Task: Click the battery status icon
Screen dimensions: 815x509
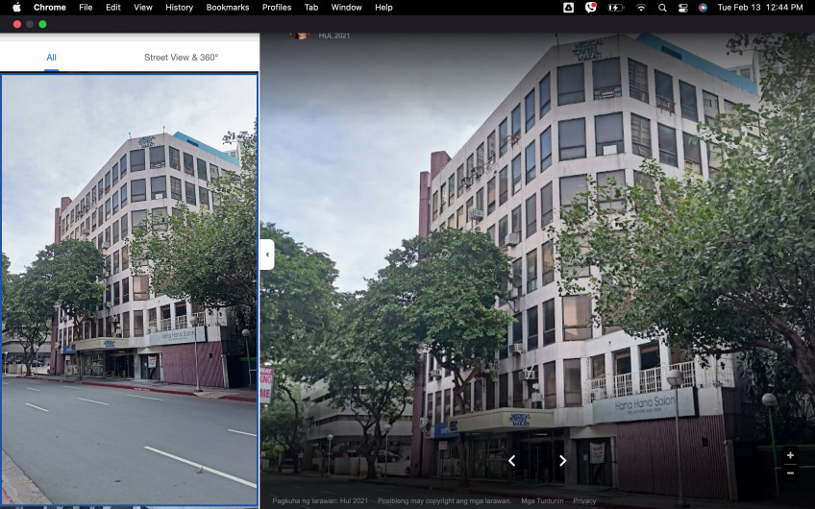Action: 615,7
